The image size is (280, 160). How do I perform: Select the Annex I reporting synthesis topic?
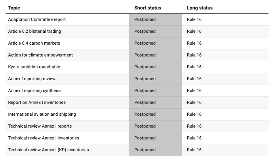click(35, 90)
